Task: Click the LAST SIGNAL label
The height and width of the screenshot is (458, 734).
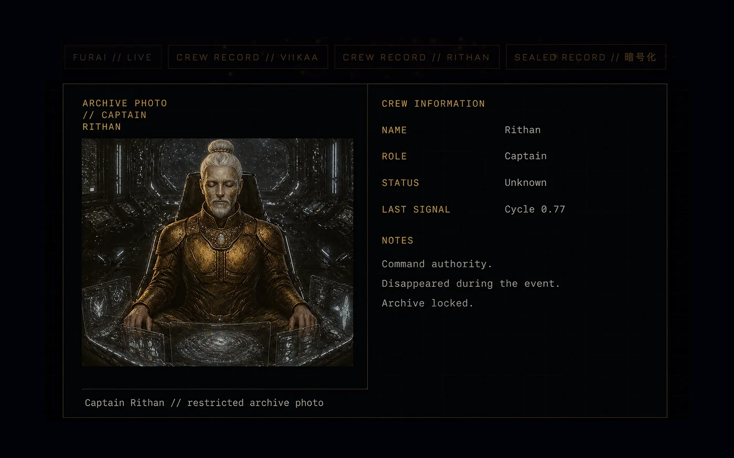Action: (x=416, y=209)
